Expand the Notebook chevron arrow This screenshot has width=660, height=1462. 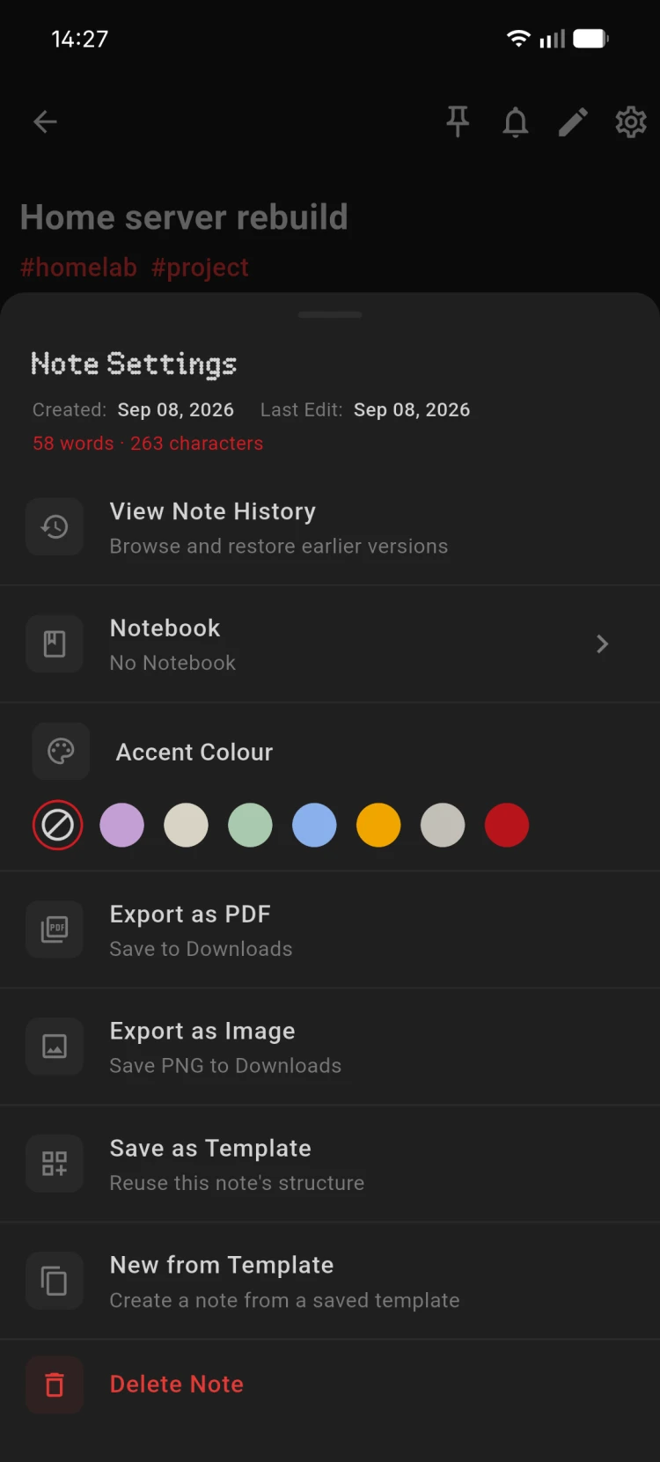tap(603, 644)
